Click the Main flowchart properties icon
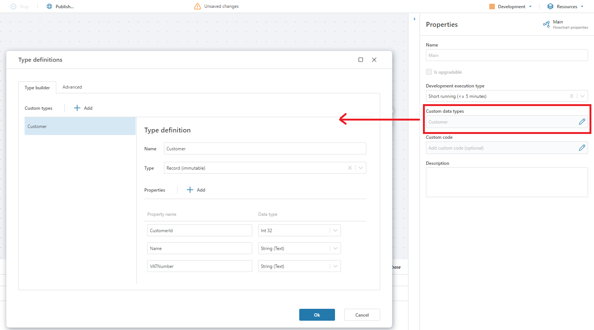This screenshot has height=330, width=594. tap(546, 25)
